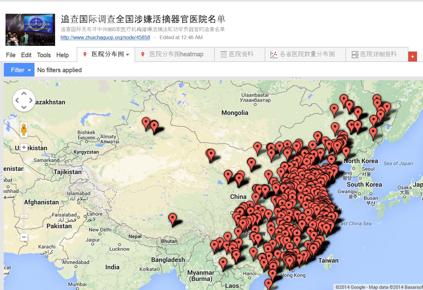Pan the map down with arrow control
The image size is (423, 290).
[24, 107]
